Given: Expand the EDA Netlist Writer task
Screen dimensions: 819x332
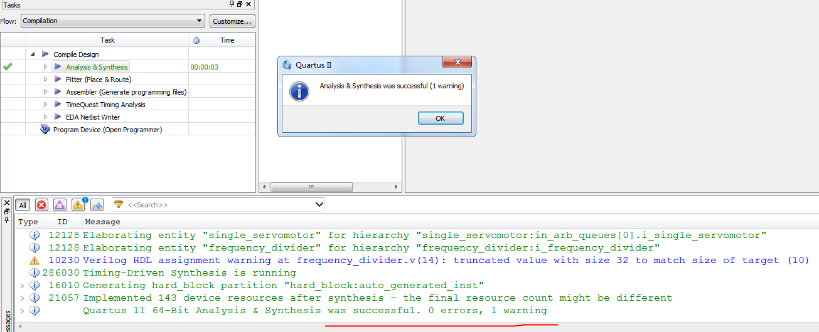Looking at the screenshot, I should pos(45,117).
